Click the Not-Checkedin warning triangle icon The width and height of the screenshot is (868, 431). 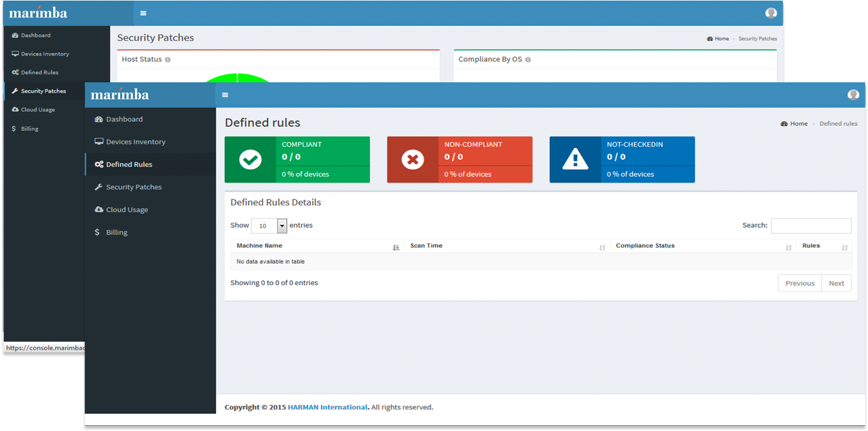coord(575,159)
